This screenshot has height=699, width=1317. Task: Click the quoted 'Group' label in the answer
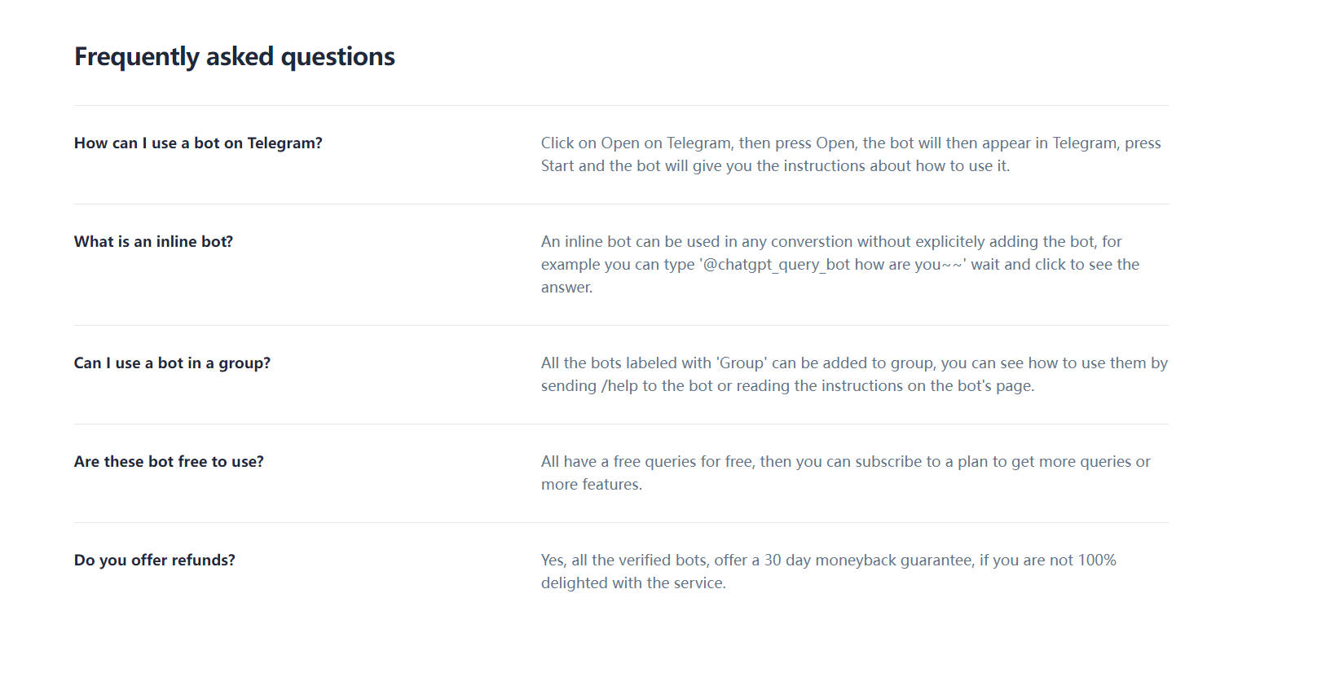742,363
